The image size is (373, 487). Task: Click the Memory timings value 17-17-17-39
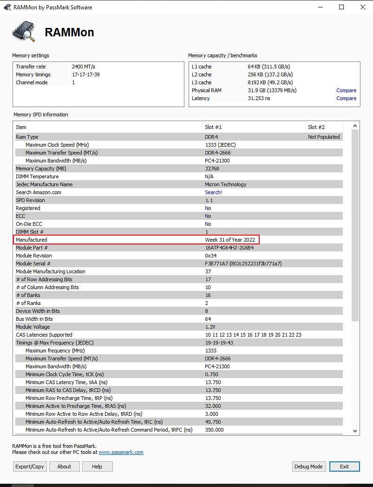(86, 74)
